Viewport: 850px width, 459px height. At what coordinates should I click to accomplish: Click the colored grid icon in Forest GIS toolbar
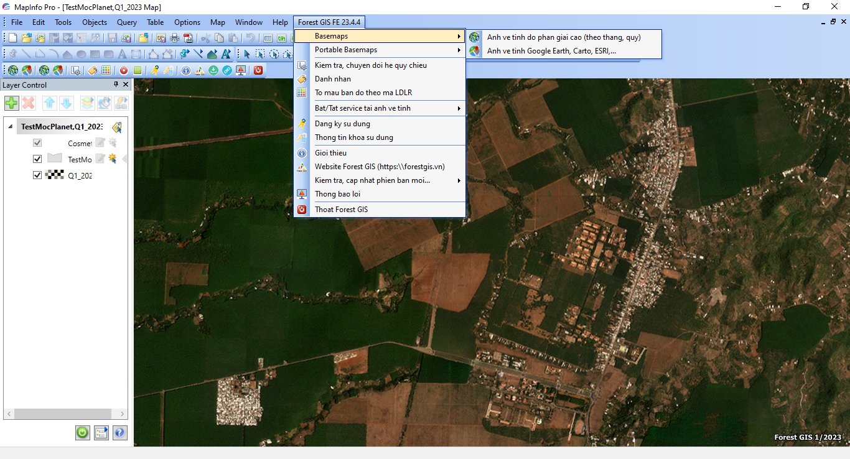tap(106, 70)
